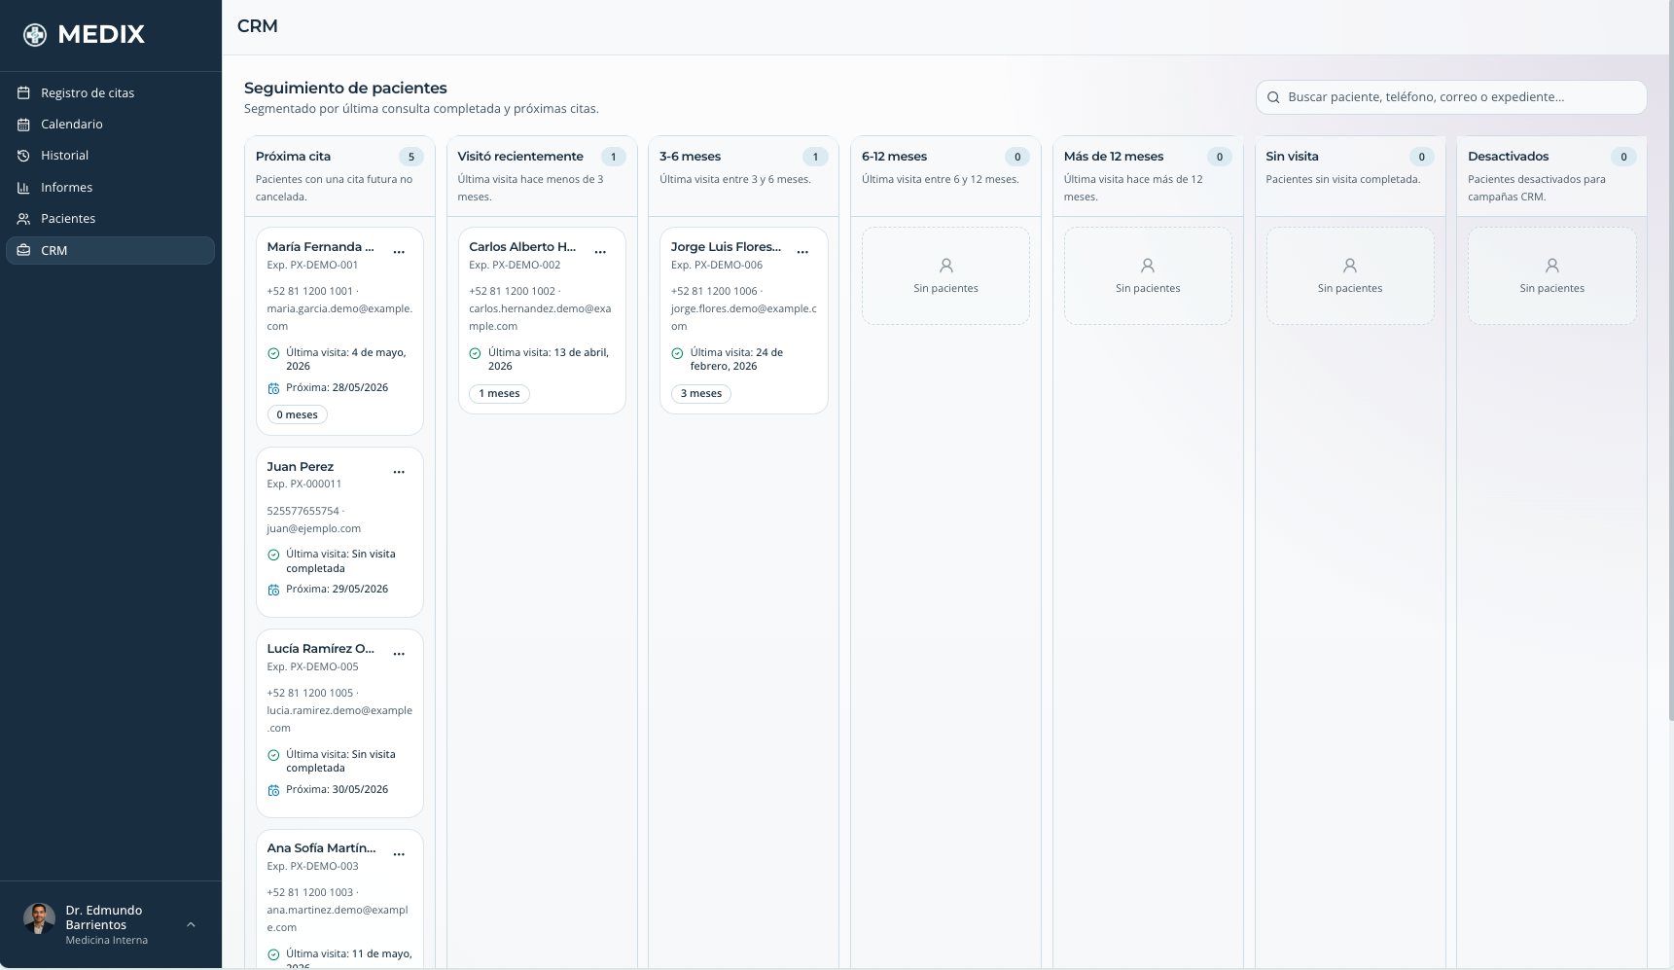1674x970 pixels.
Task: Click the 6-12 meses column count badge
Action: 1017,157
